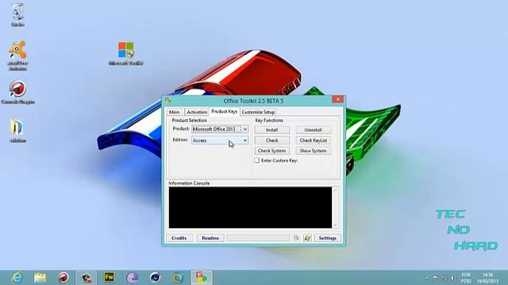The width and height of the screenshot is (508, 285).
Task: Click inside the black Information Console area
Action: (250, 207)
